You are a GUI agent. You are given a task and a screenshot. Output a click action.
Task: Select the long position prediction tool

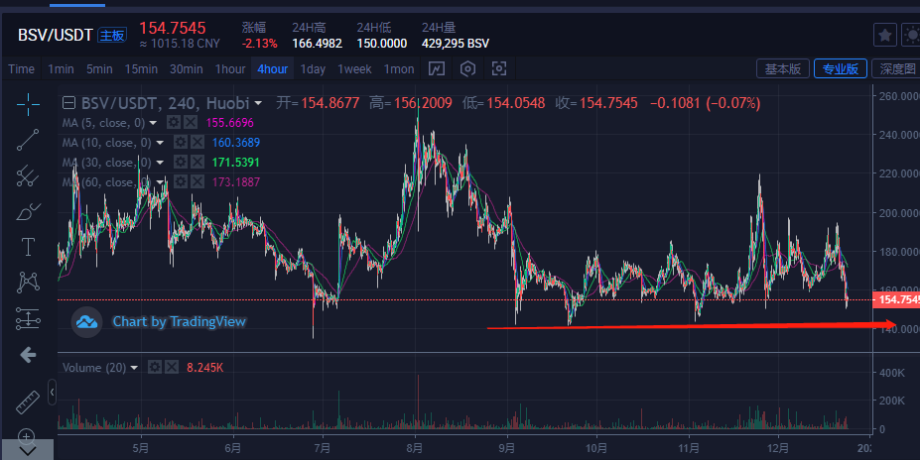click(28, 318)
